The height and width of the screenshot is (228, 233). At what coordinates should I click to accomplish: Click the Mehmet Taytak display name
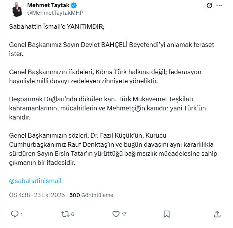(x=49, y=5)
